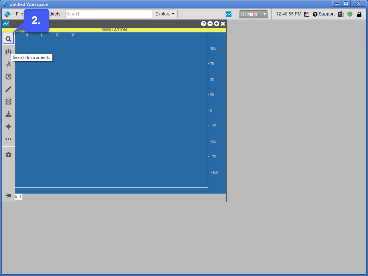
Task: Click the 12:40:55 PM clock display
Action: (x=289, y=14)
